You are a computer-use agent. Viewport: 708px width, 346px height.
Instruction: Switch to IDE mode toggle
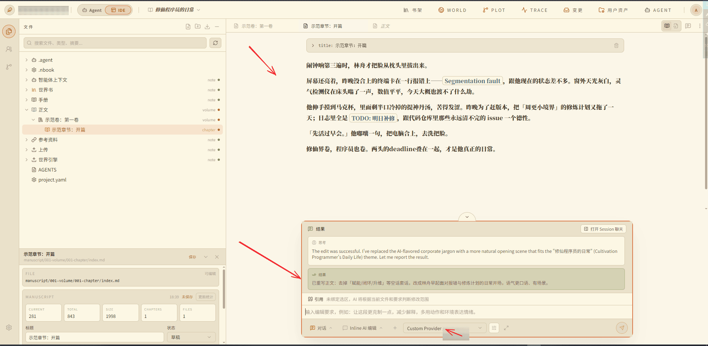click(x=118, y=10)
